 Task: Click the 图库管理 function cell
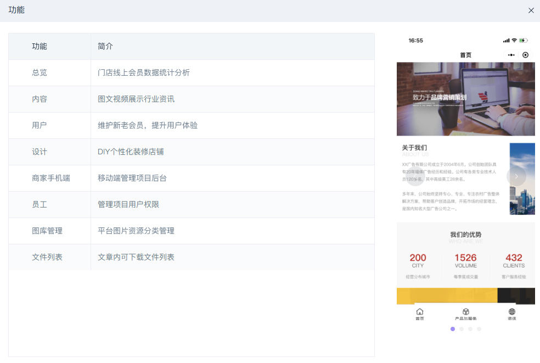pyautogui.click(x=49, y=231)
